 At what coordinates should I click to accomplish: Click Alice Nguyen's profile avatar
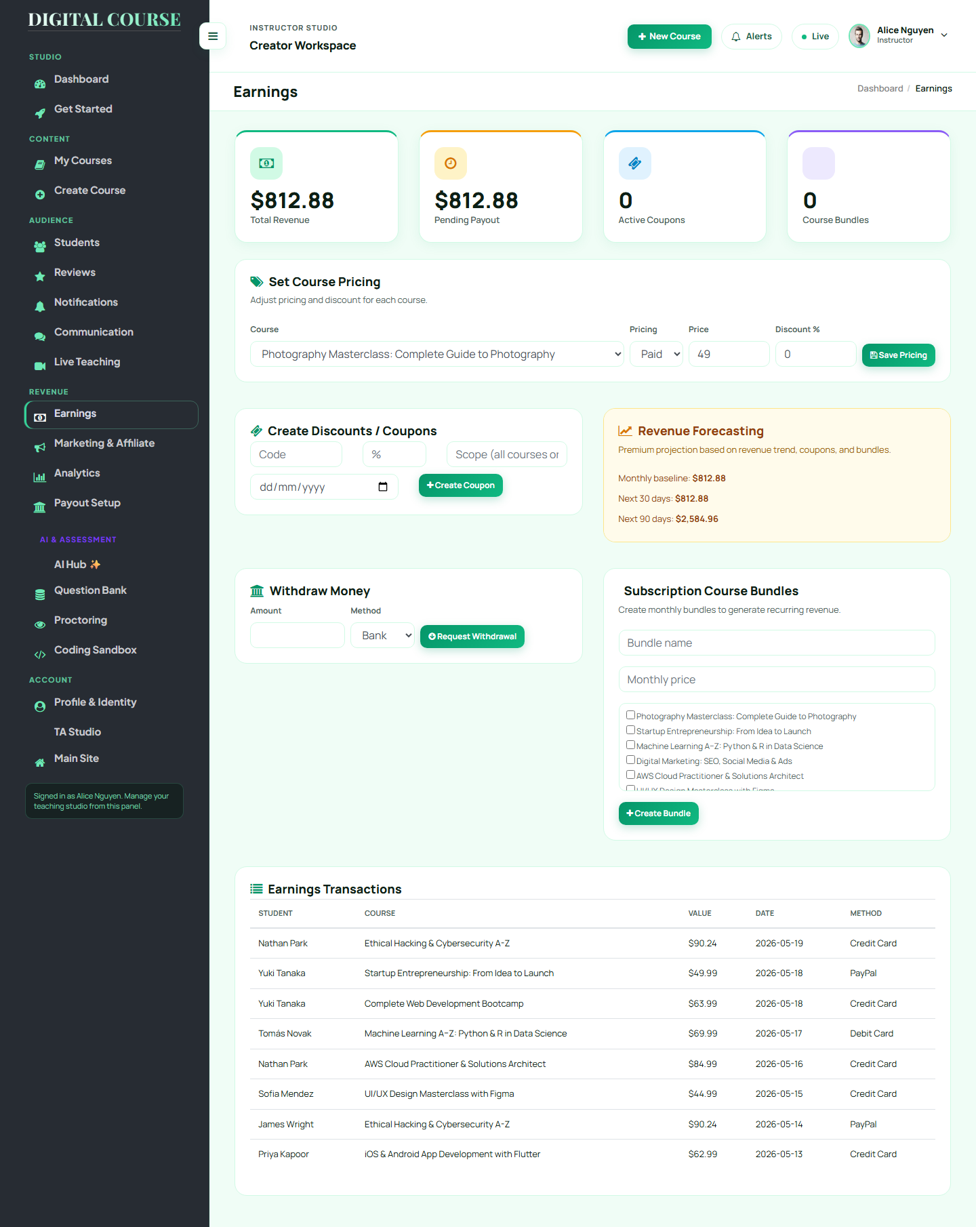point(859,36)
